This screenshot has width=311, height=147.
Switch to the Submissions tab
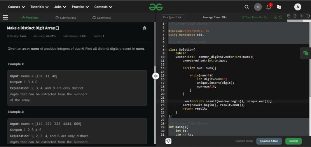point(66,17)
